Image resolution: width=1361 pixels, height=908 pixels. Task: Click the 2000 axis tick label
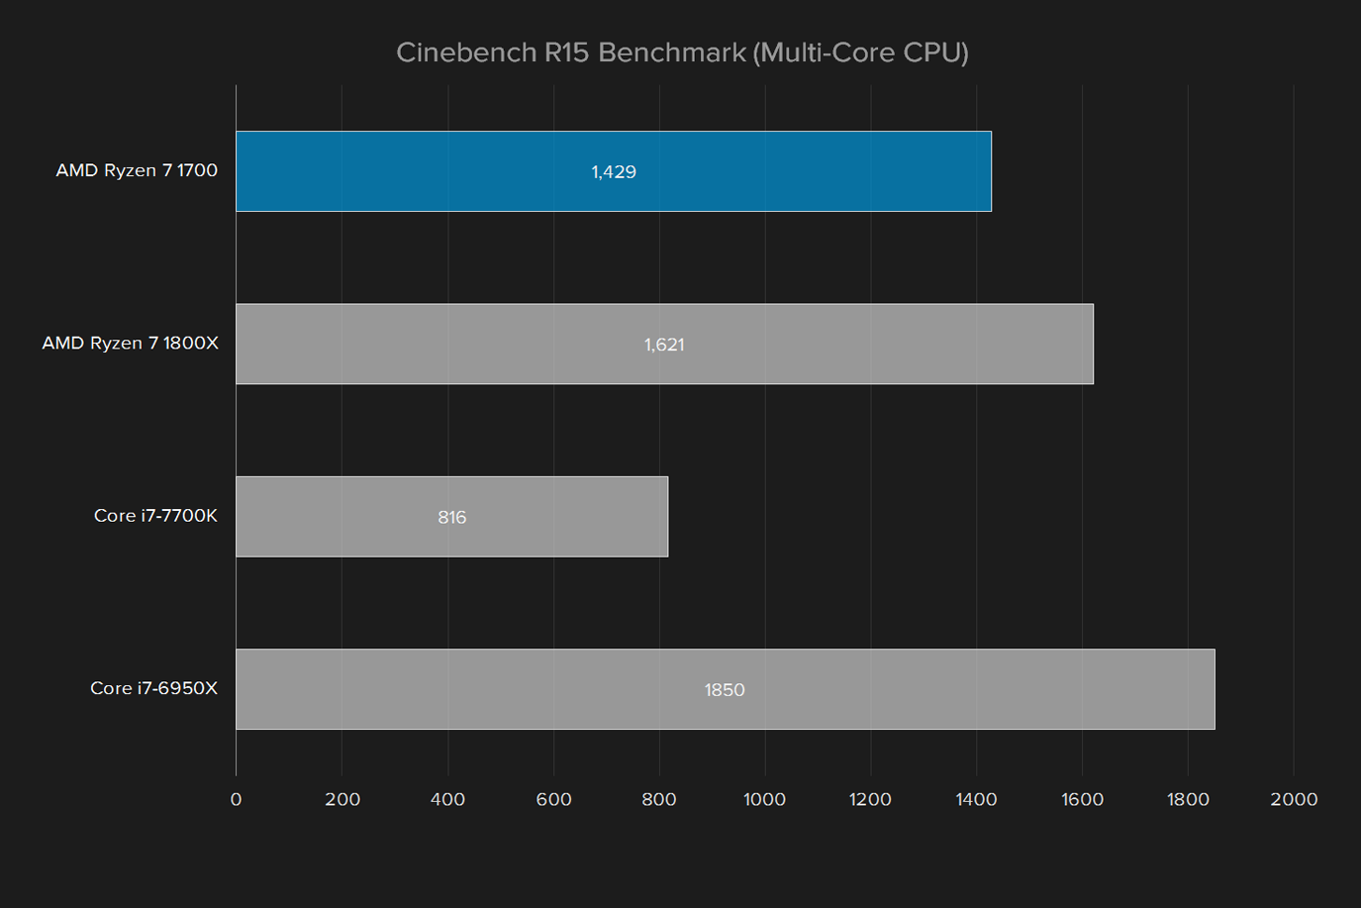coord(1294,799)
